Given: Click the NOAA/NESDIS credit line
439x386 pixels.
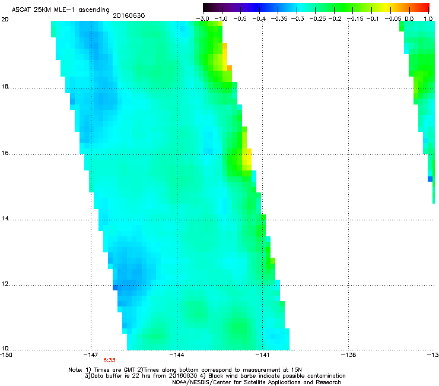Looking at the screenshot, I should [256, 382].
